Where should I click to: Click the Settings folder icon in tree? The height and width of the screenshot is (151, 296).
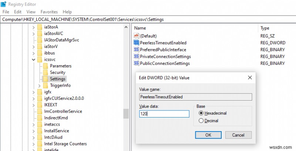(x=46, y=79)
